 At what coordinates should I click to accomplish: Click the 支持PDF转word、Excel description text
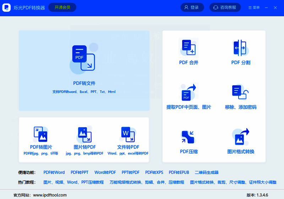[84, 92]
